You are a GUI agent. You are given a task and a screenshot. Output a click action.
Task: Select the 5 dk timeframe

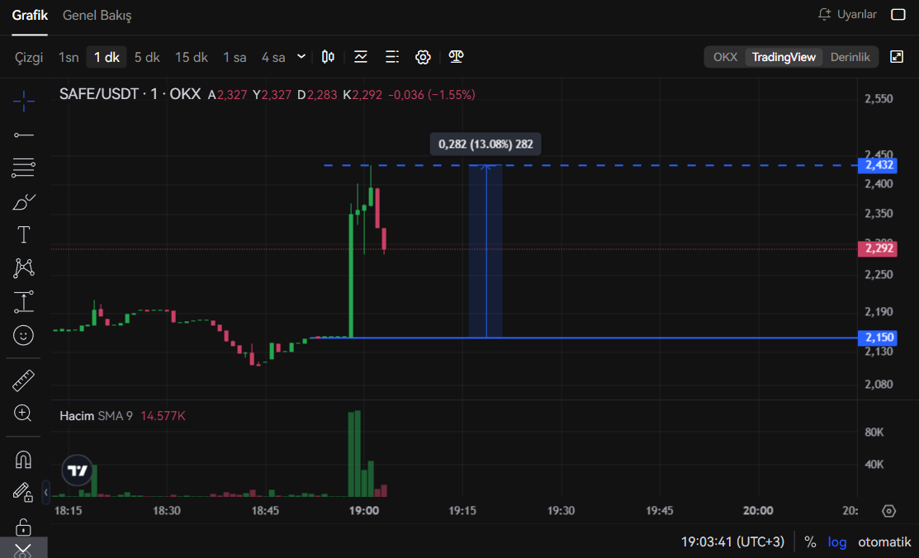tap(147, 57)
